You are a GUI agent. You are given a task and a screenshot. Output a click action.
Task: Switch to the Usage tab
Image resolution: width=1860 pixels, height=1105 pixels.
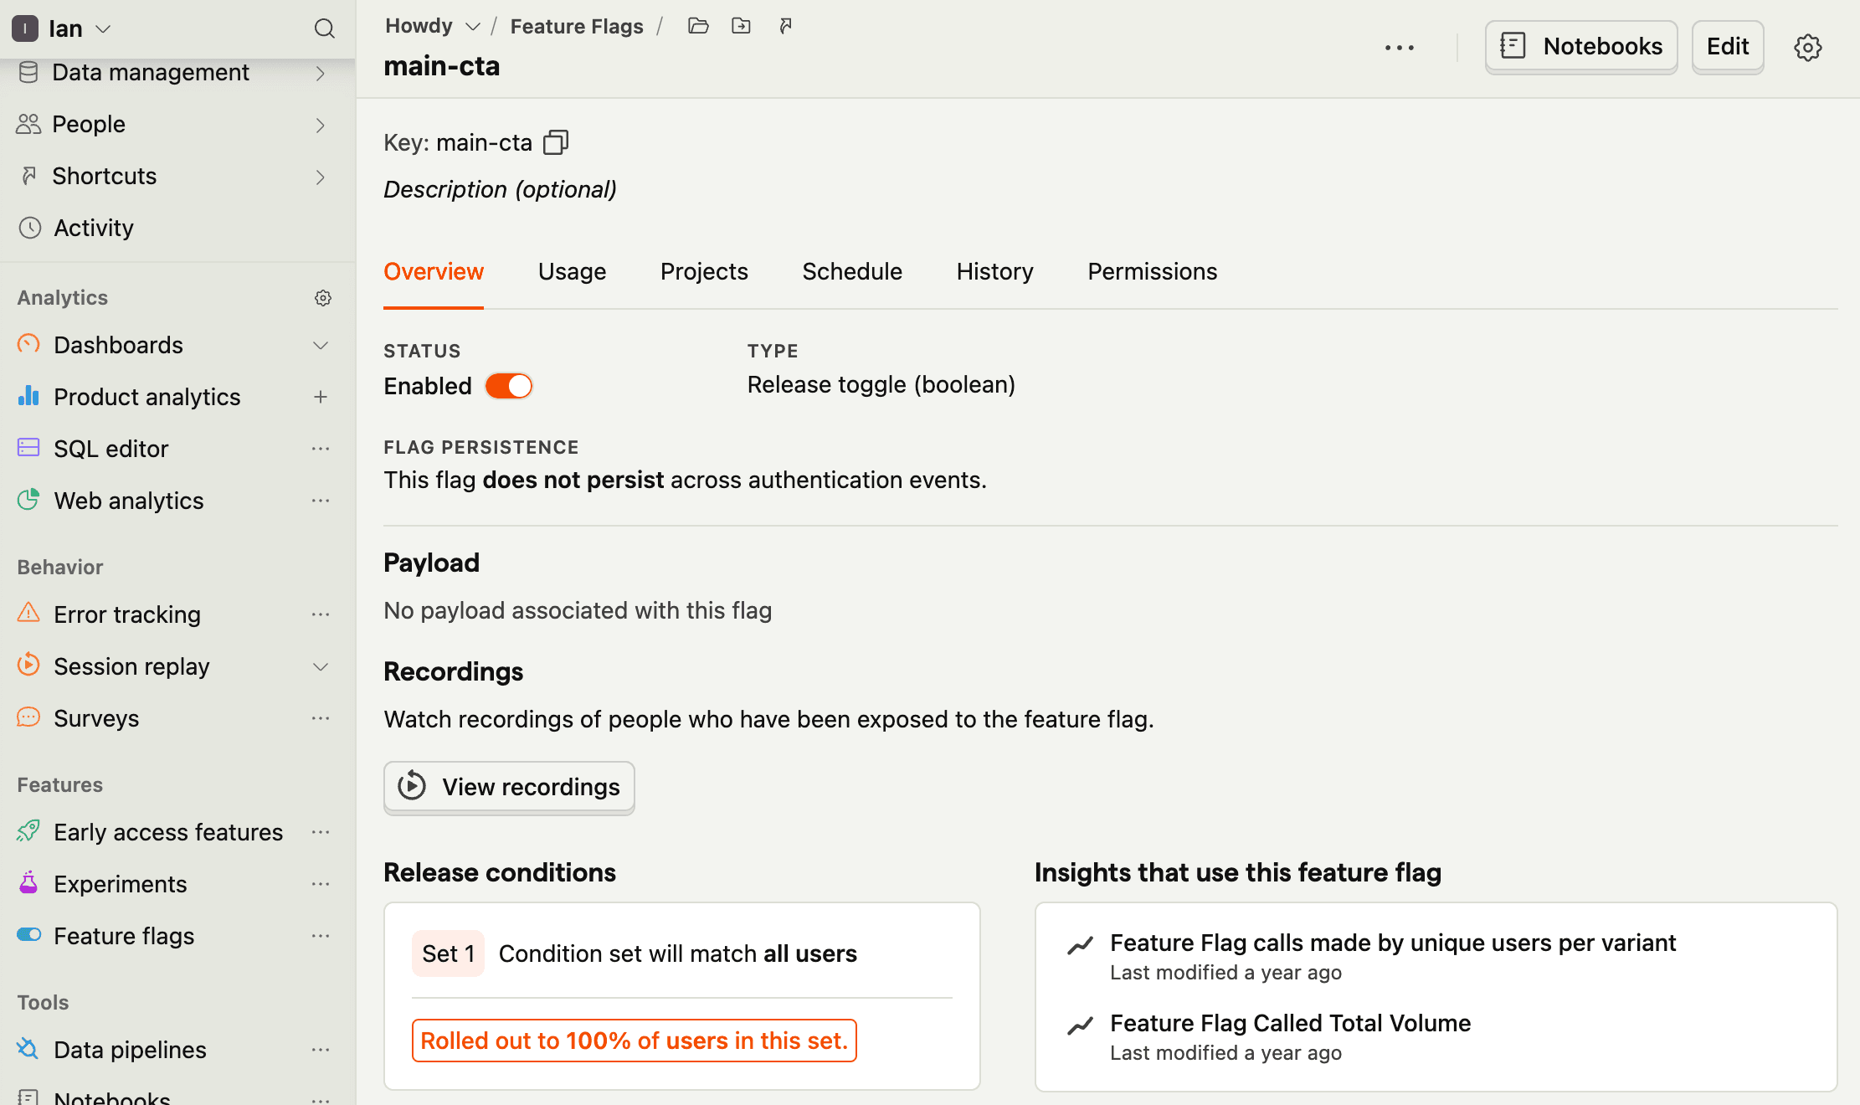(572, 272)
